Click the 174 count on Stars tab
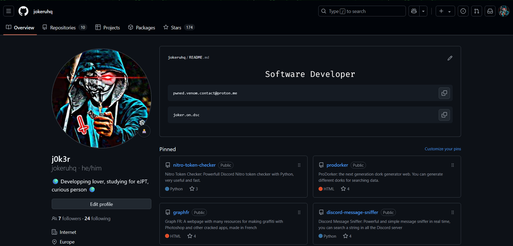The height and width of the screenshot is (246, 513). pyautogui.click(x=190, y=28)
